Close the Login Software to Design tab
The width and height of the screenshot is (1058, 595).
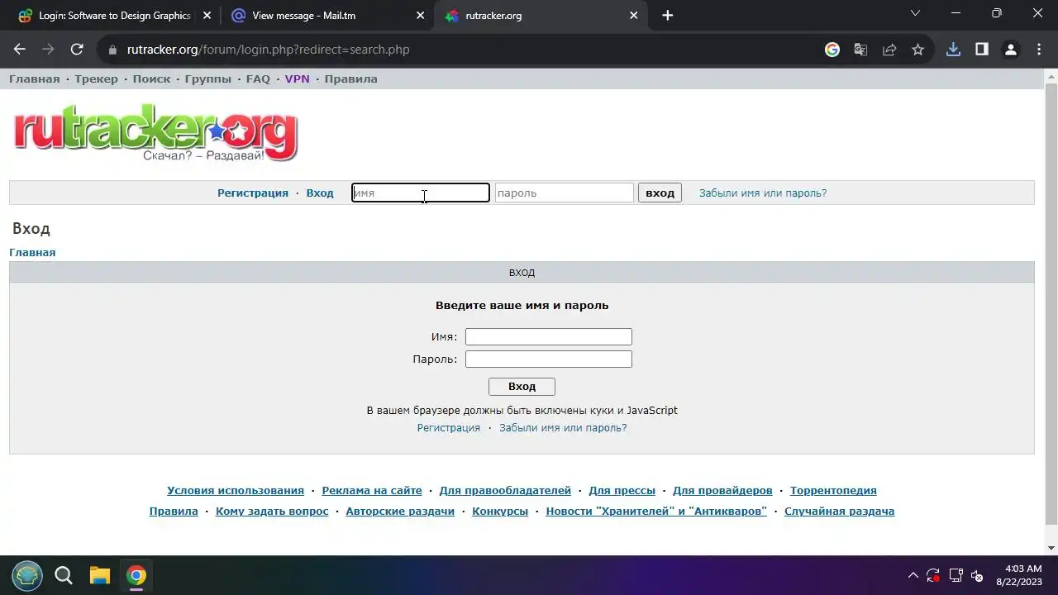[x=207, y=16]
